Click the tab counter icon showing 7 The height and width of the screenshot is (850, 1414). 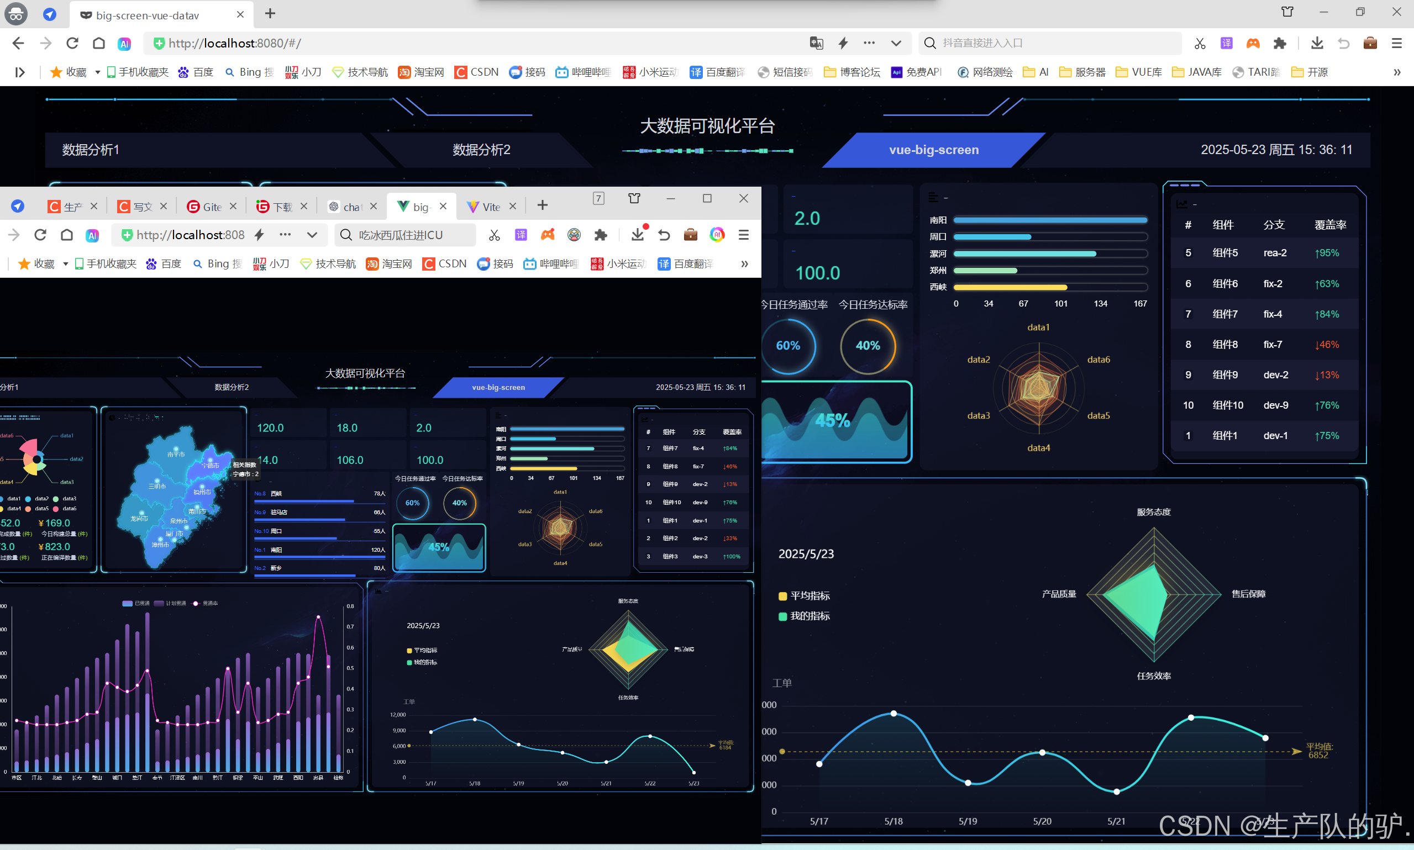598,198
